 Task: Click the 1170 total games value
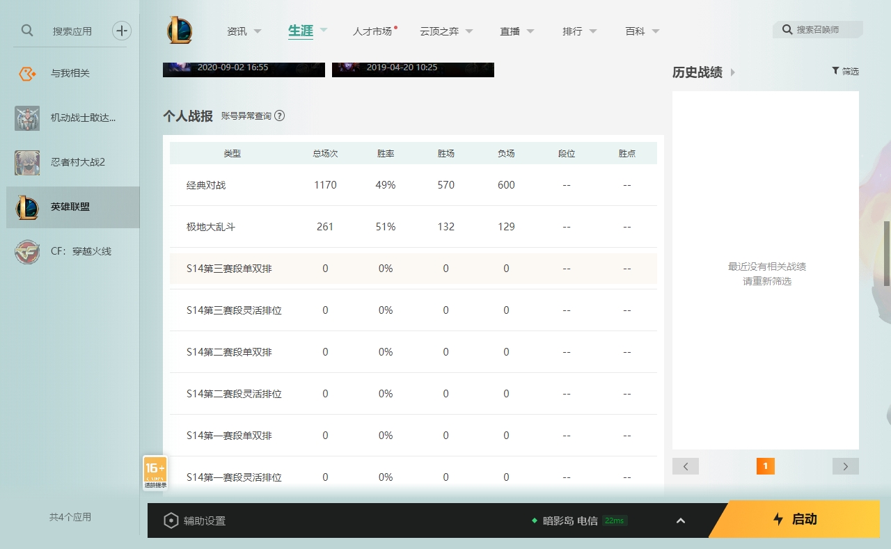click(325, 185)
